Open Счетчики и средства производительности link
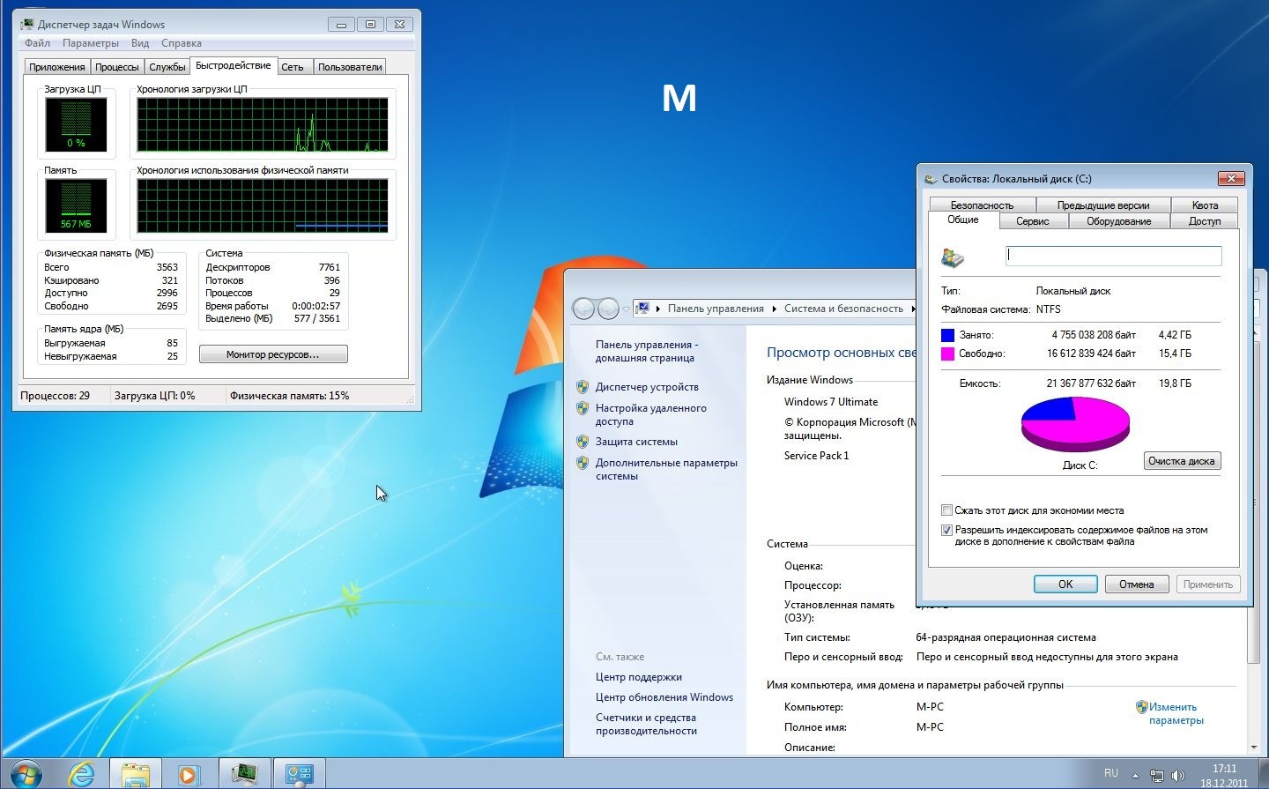This screenshot has width=1269, height=789. (646, 724)
